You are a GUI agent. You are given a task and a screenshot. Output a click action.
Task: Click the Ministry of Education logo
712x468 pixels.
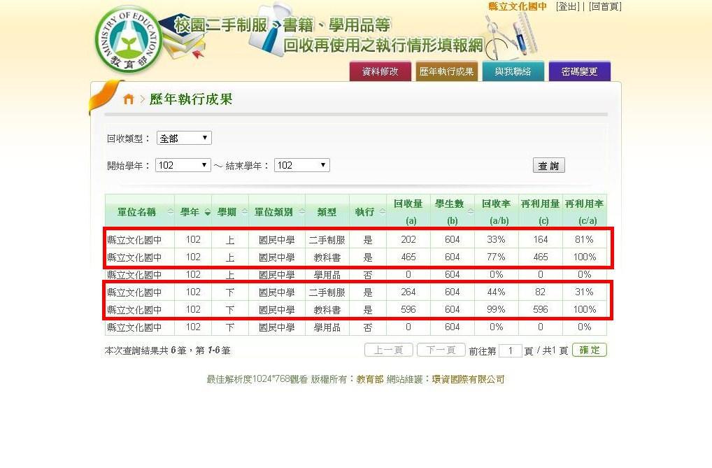click(129, 40)
